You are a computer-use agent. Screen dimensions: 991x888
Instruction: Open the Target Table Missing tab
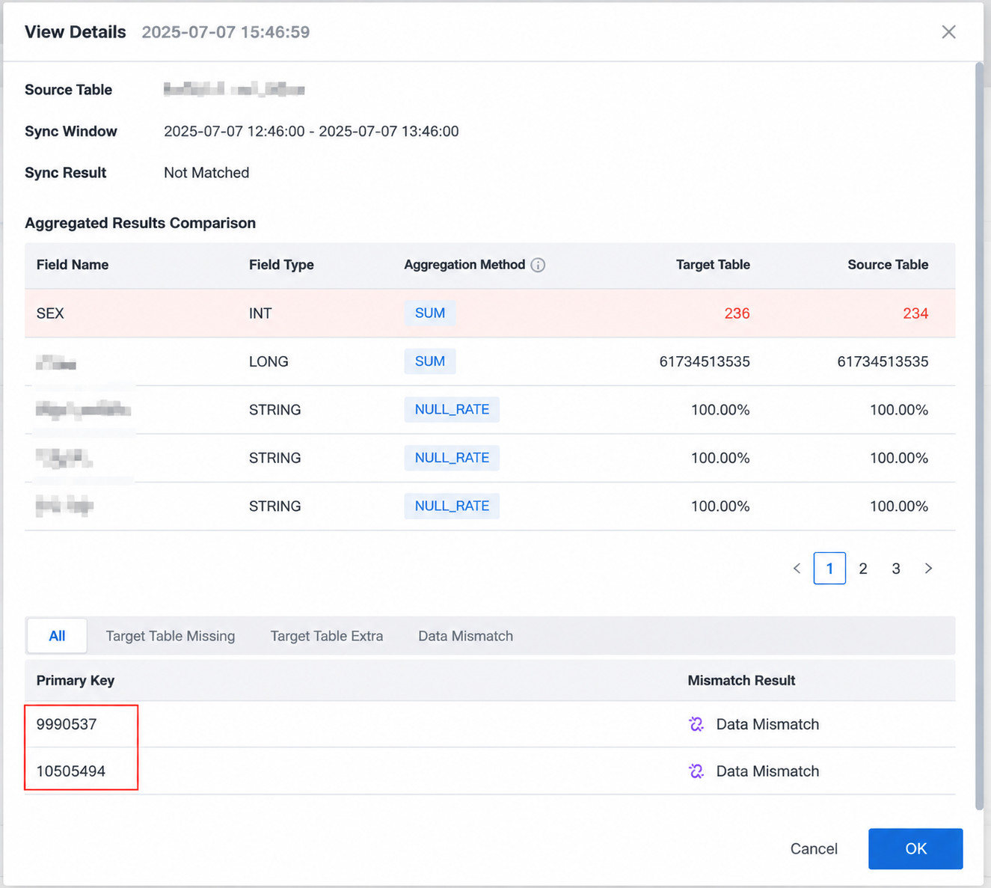click(x=171, y=636)
